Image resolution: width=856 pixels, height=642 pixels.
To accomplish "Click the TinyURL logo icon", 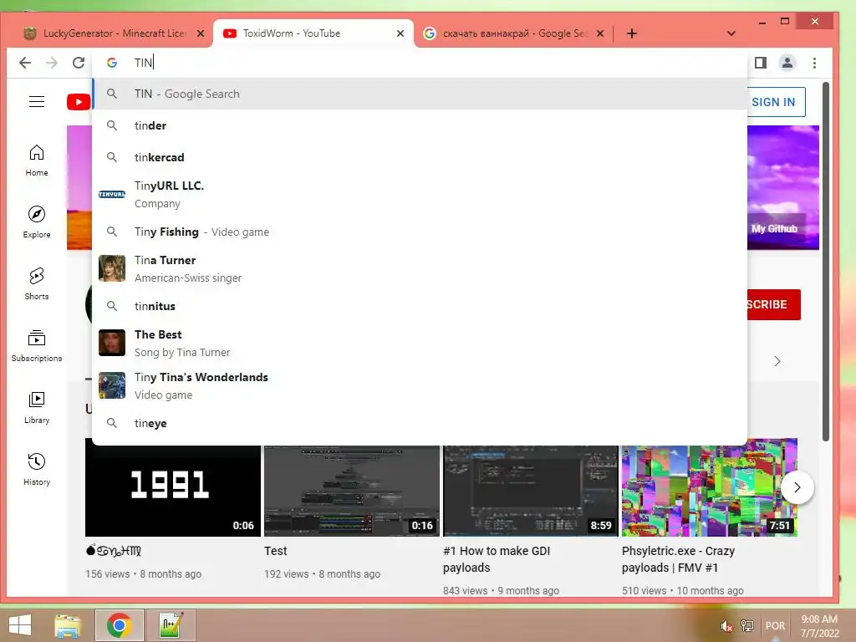I will [112, 194].
